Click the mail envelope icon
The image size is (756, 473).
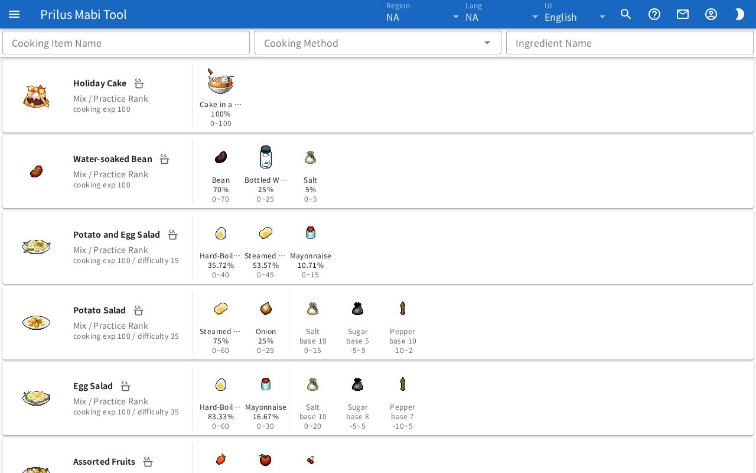point(683,14)
